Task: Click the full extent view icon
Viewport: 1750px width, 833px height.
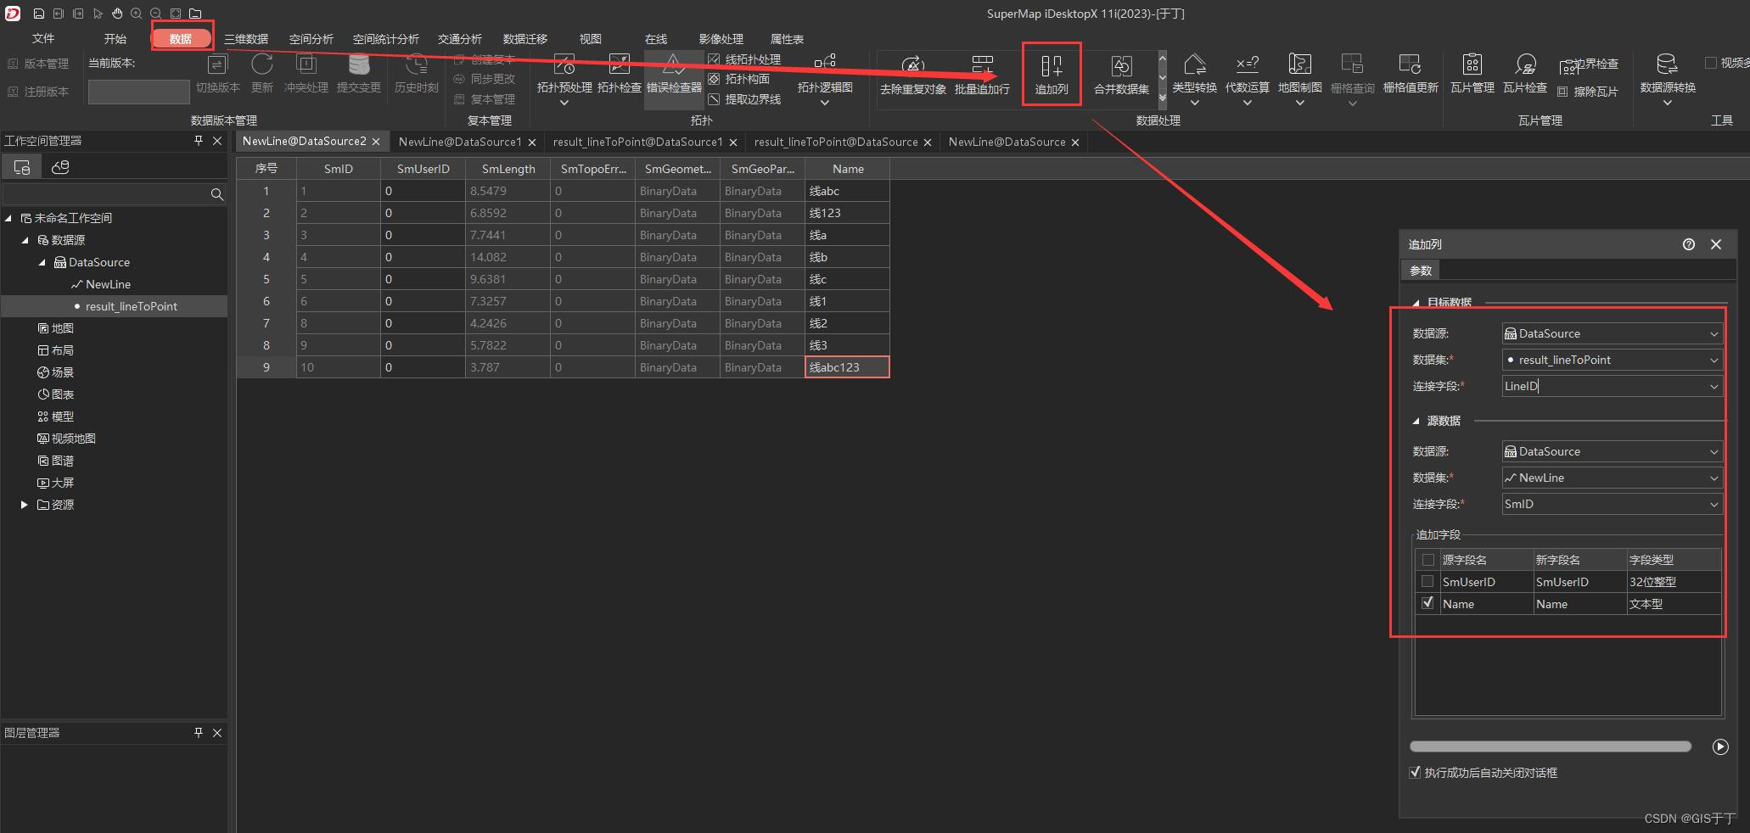Action: 176,14
